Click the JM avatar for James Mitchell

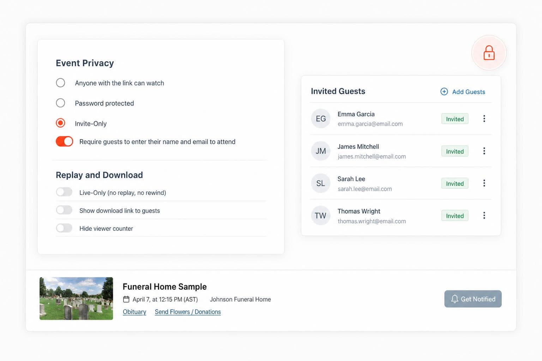coord(321,151)
